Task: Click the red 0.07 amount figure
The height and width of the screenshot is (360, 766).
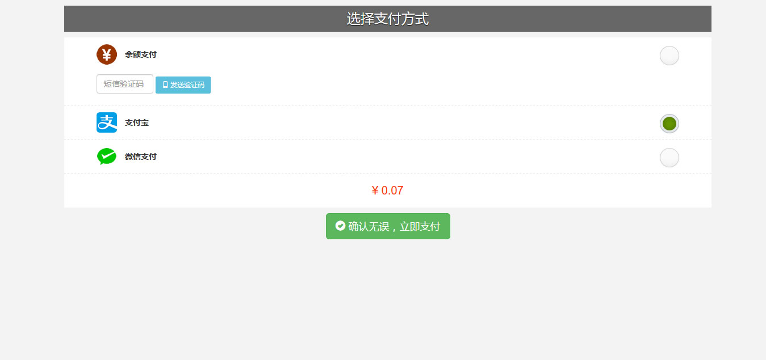Action: (x=392, y=190)
